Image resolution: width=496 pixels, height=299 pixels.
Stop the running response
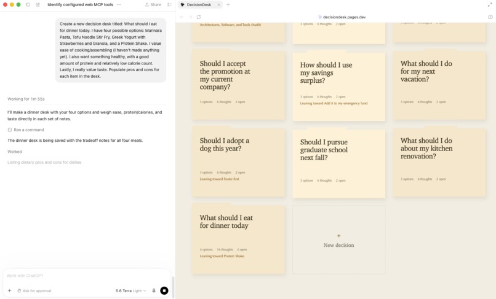(x=164, y=291)
